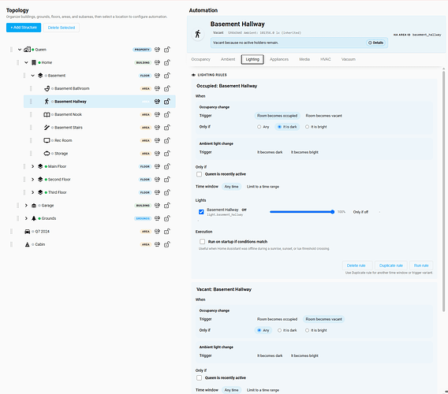Viewport: 448px width, 394px height.
Task: Enable 'Run on startup if conditions match' checkbox
Action: point(202,242)
